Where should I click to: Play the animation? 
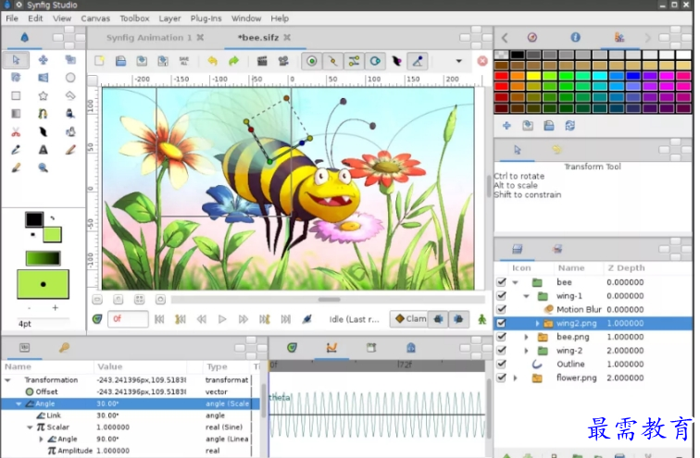pos(222,319)
